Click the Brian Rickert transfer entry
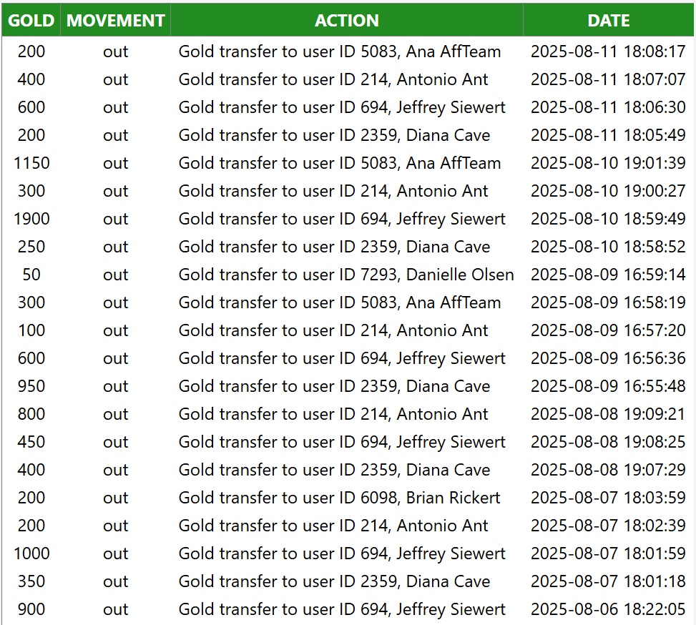Image resolution: width=696 pixels, height=625 pixels. 339,498
